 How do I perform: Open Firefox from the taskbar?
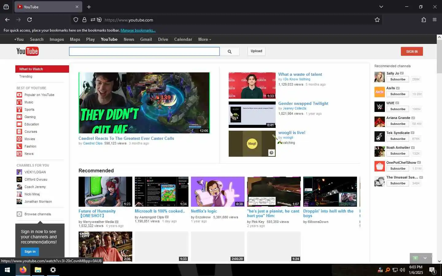pyautogui.click(x=23, y=270)
